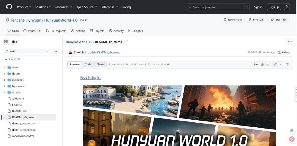This screenshot has width=297, height=146.
Task: Click the HunyuanWorld-1.0 breadcrumb link
Action: (79, 42)
